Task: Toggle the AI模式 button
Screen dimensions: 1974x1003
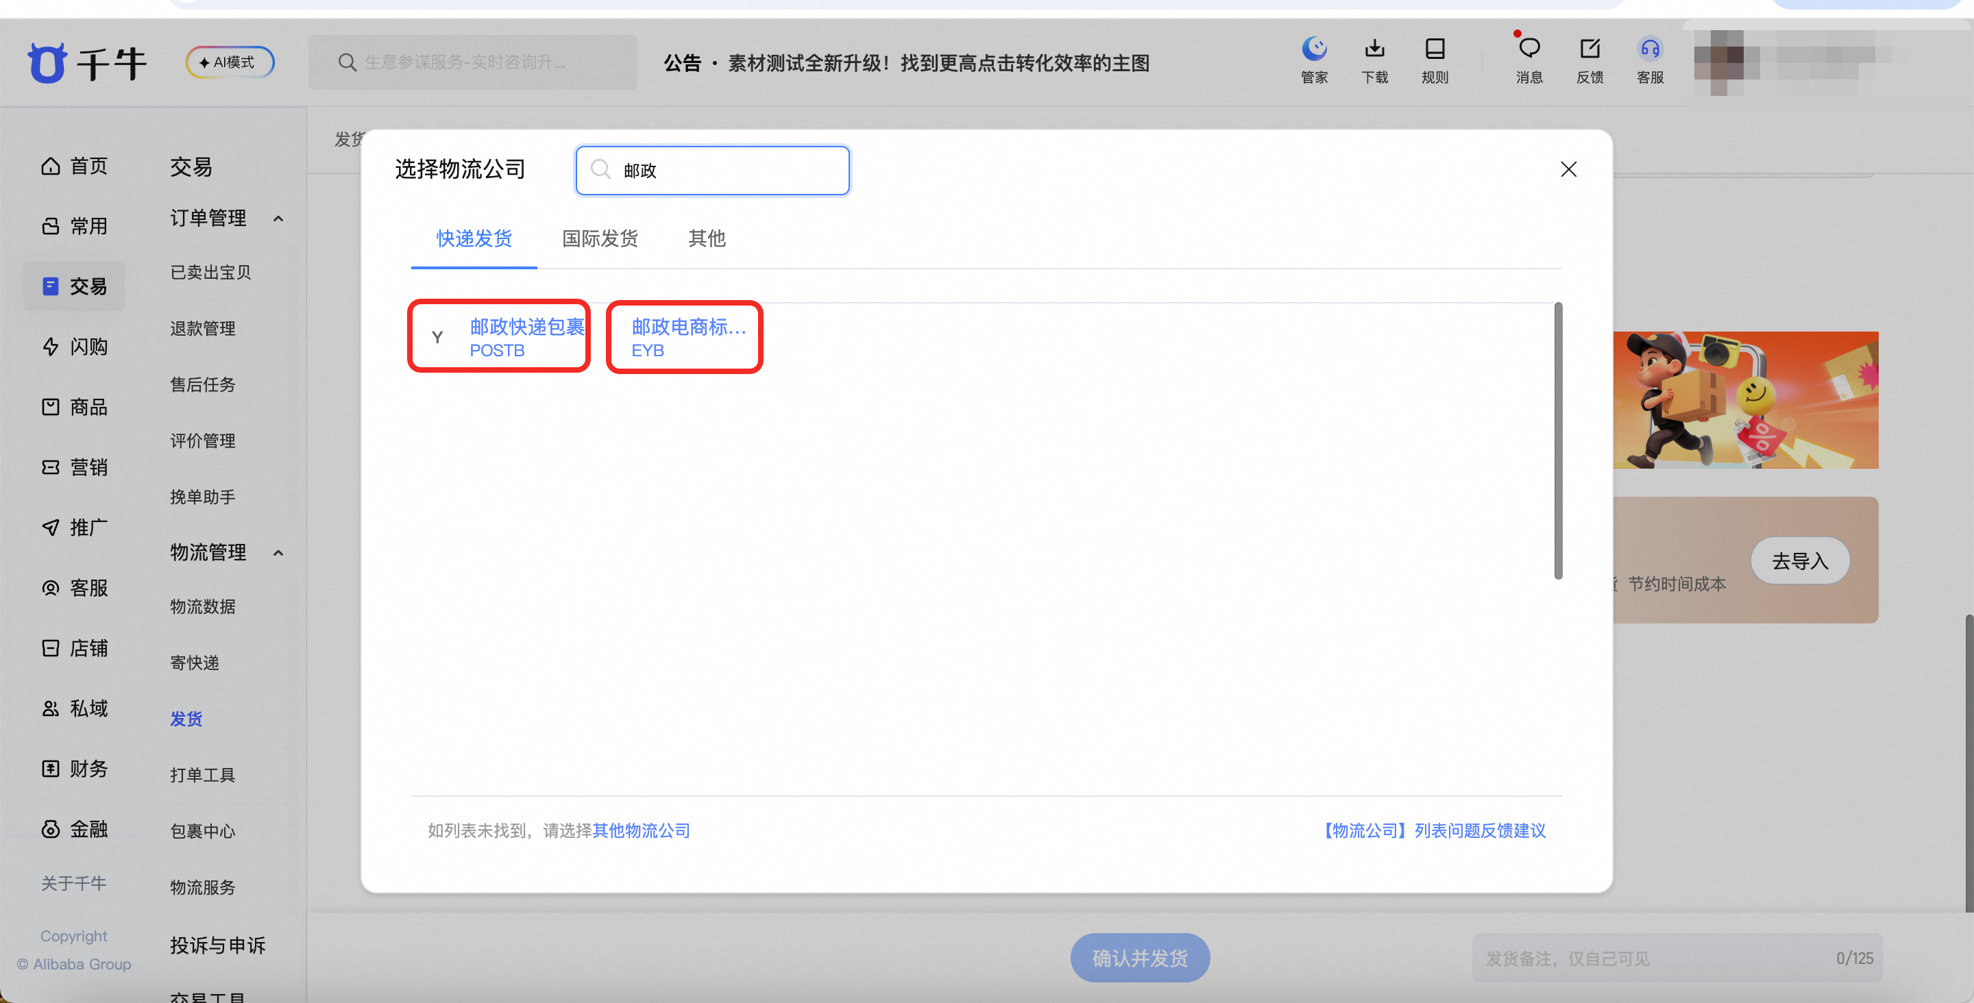Action: (230, 62)
